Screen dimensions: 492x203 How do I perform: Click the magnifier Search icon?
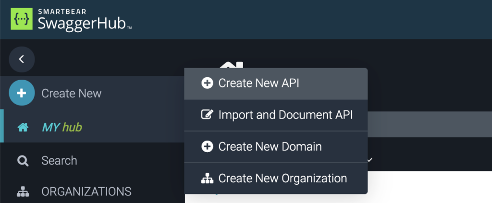(x=23, y=161)
